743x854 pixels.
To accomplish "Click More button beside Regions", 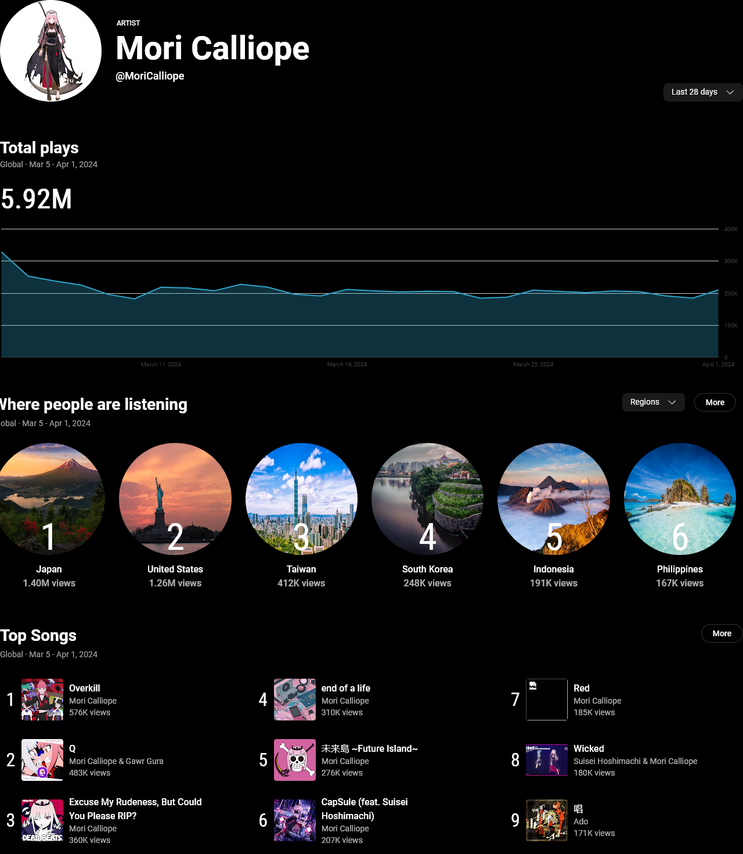I will [715, 402].
